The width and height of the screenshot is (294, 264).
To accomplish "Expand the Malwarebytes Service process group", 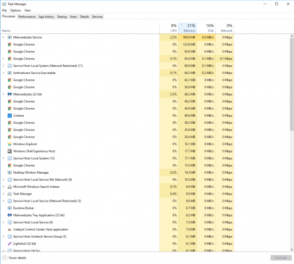I will tap(4, 38).
